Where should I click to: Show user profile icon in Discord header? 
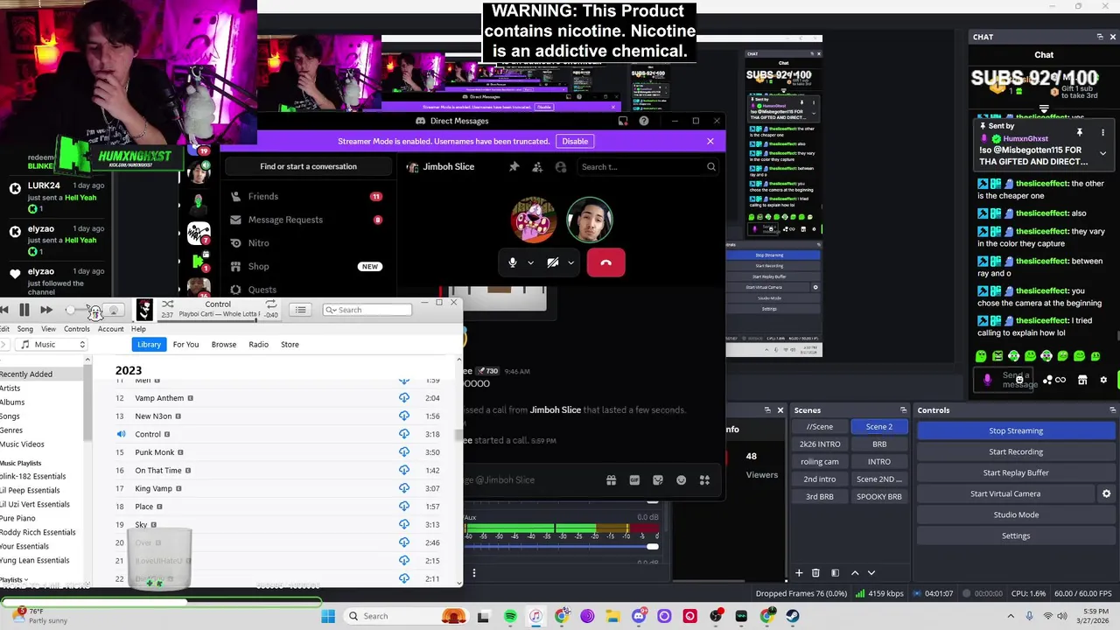coord(561,166)
